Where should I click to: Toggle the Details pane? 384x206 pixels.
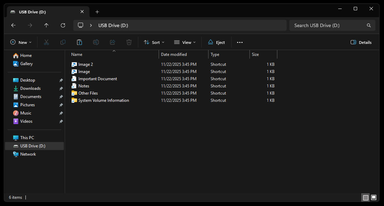click(361, 43)
